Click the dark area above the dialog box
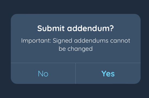149x98 pixels. (74, 7)
